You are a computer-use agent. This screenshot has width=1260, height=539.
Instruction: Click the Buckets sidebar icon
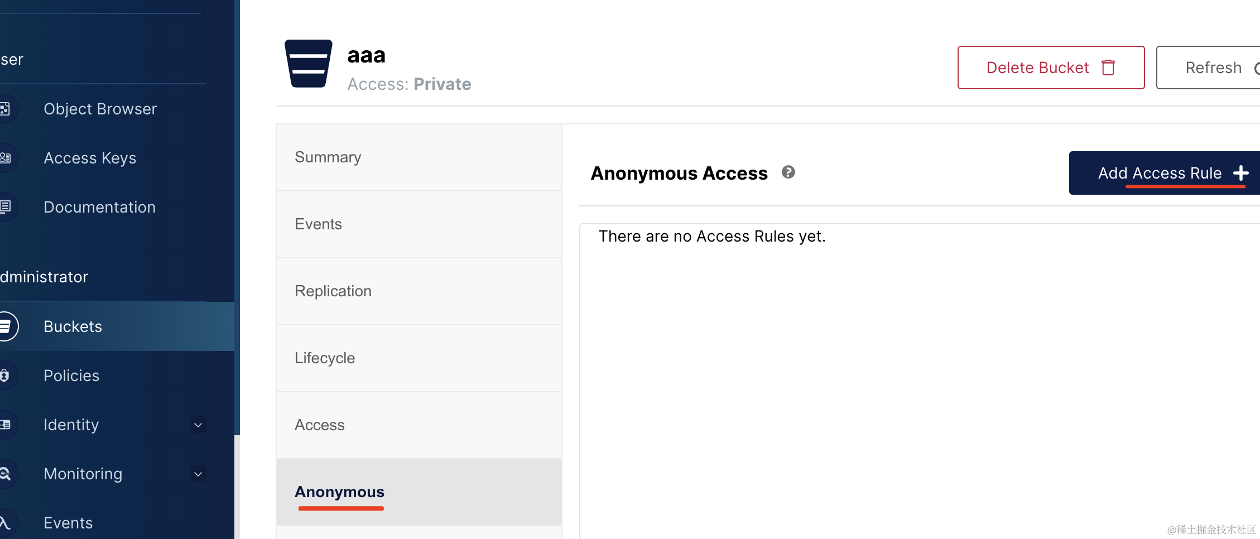click(x=6, y=326)
